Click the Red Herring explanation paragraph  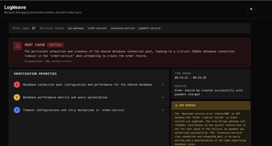pos(210,129)
